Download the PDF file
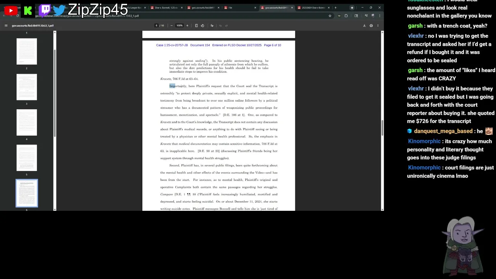This screenshot has height=279, width=496. pyautogui.click(x=364, y=26)
